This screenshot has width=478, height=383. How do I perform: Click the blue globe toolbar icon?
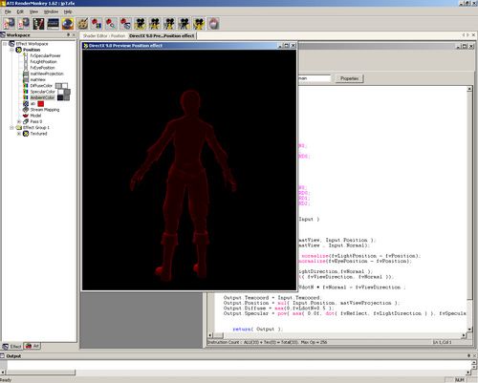pos(68,24)
